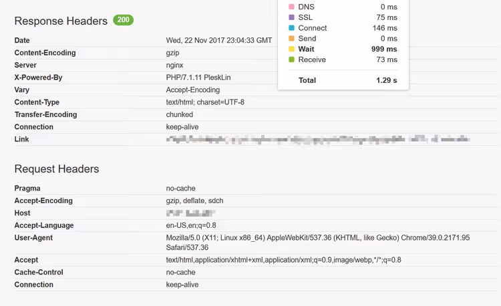
Task: Click the User-Agent header name
Action: pos(33,238)
